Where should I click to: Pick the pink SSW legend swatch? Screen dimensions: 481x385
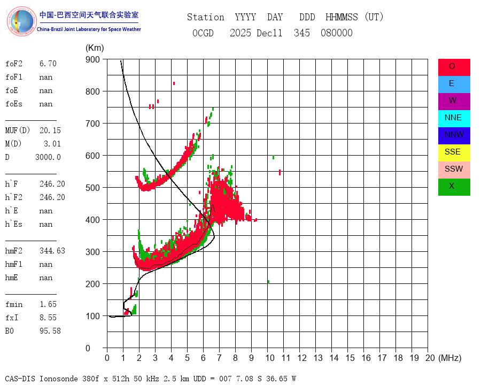(x=454, y=170)
